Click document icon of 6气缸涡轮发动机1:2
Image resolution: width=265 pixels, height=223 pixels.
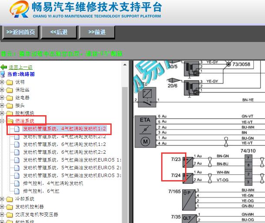coord(17,144)
